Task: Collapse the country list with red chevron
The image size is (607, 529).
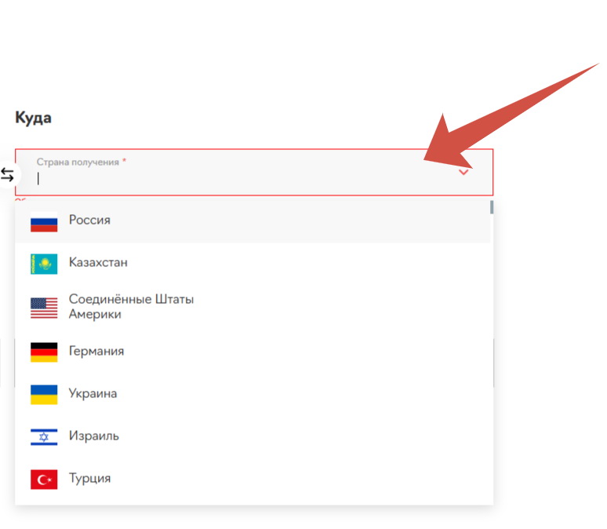Action: [463, 172]
